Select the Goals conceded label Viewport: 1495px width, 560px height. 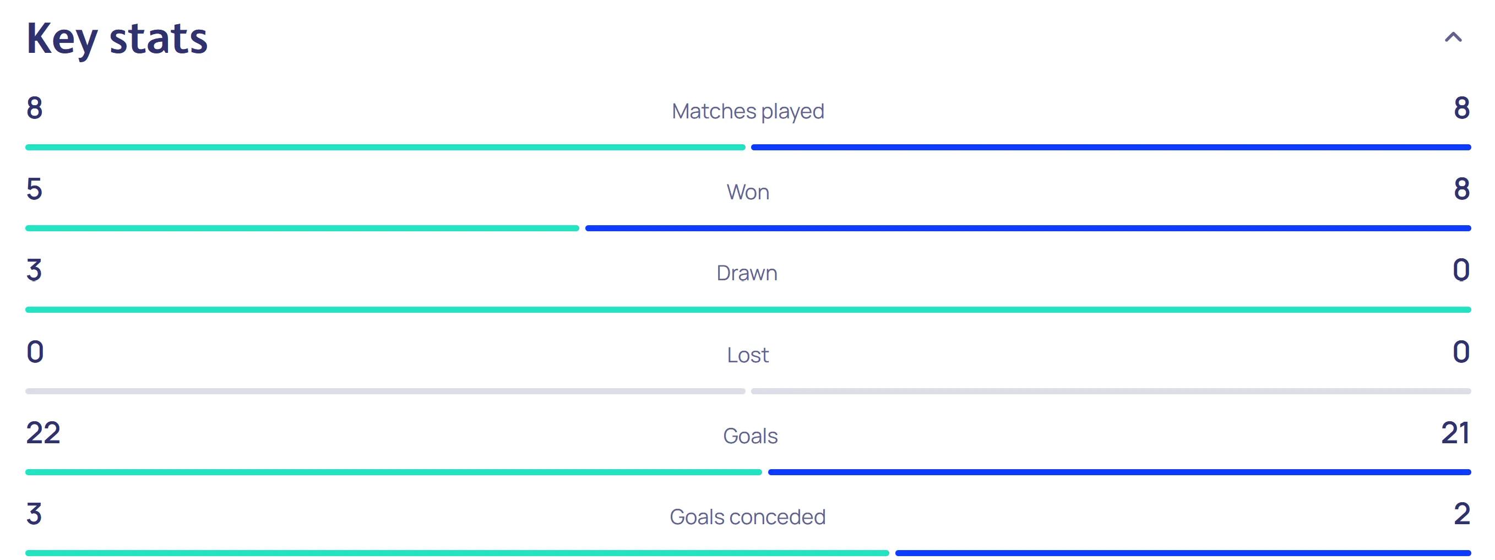tap(748, 517)
